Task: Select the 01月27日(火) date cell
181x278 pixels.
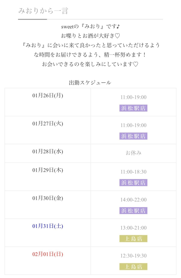Action: click(x=48, y=123)
